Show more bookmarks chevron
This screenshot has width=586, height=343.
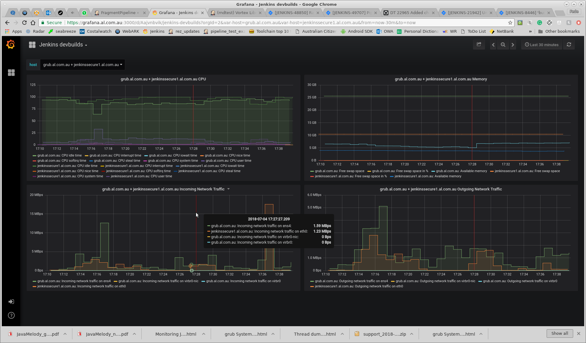[530, 31]
